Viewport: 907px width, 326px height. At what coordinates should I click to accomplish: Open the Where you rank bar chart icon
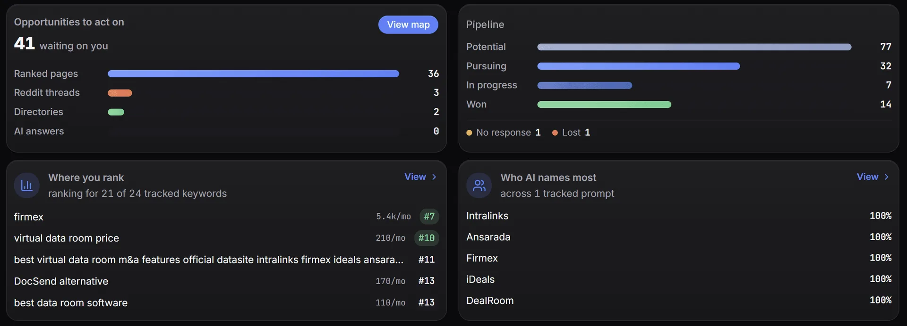pyautogui.click(x=27, y=186)
